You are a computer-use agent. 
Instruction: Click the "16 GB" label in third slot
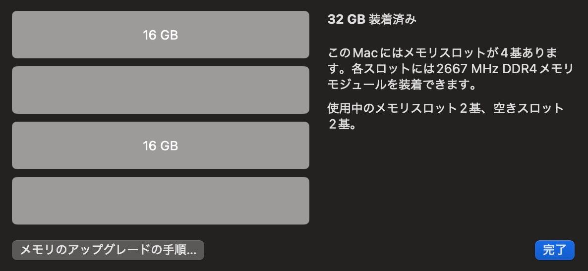pyautogui.click(x=160, y=146)
